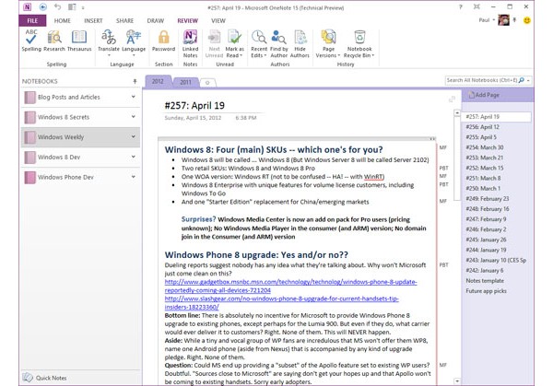
Task: Pin the Notebooks pane
Action: tap(135, 81)
